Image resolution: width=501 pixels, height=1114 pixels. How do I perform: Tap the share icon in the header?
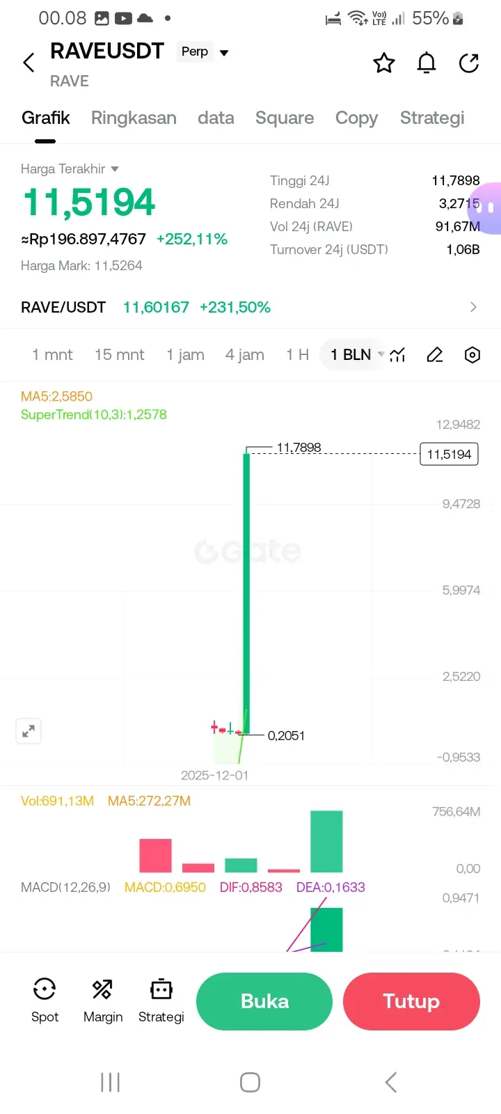[469, 63]
